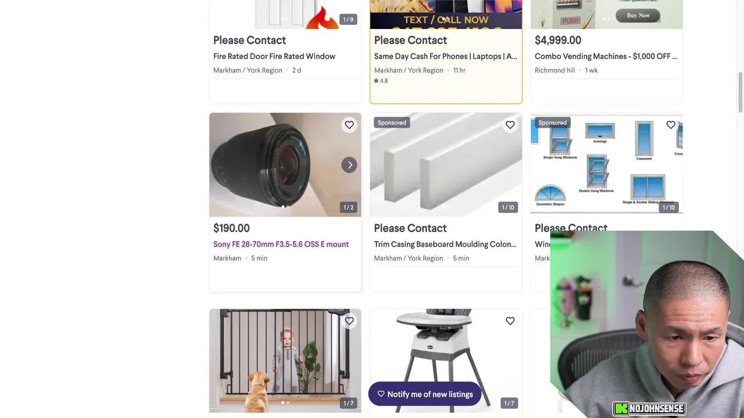Open Same Day Cash For Phones listing
Viewport: 744px width, 418px height.
pos(445,56)
